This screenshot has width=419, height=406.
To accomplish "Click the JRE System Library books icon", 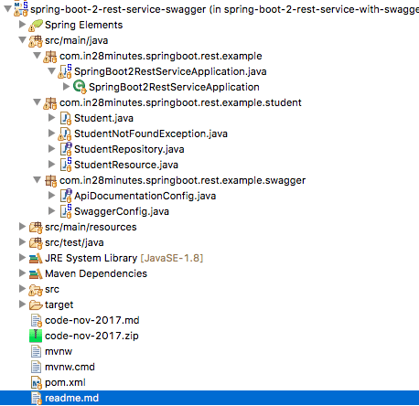I will 36,259.
